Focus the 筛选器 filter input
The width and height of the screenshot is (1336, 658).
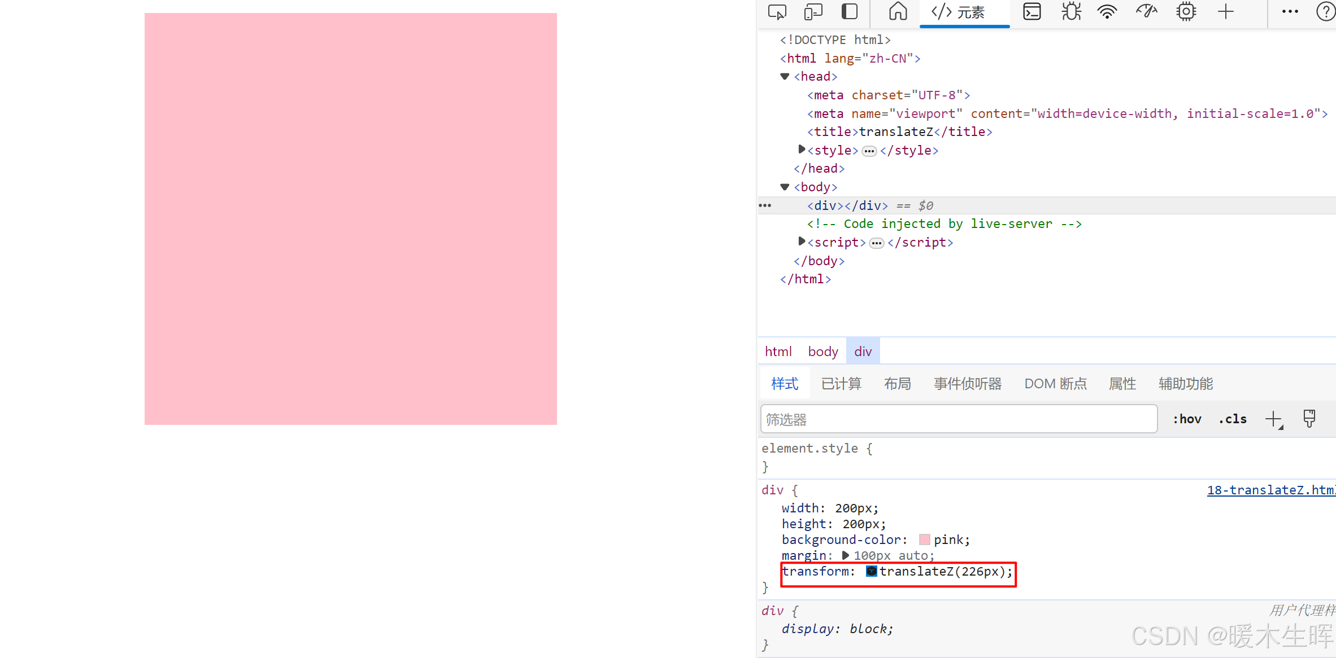[959, 419]
